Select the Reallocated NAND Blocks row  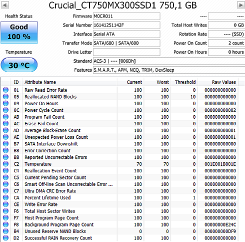(x=120, y=97)
